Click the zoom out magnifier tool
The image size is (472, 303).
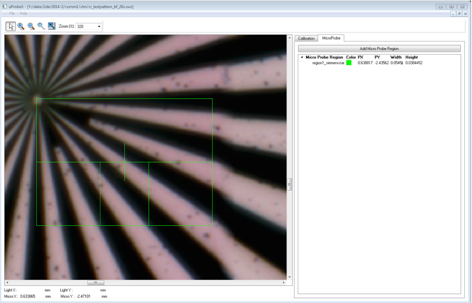point(31,26)
